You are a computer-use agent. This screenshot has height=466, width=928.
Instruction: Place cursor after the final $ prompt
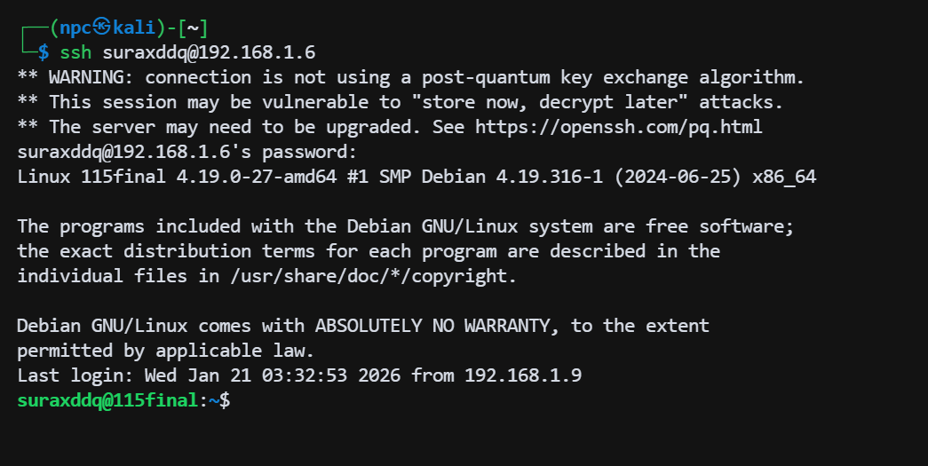coord(236,400)
